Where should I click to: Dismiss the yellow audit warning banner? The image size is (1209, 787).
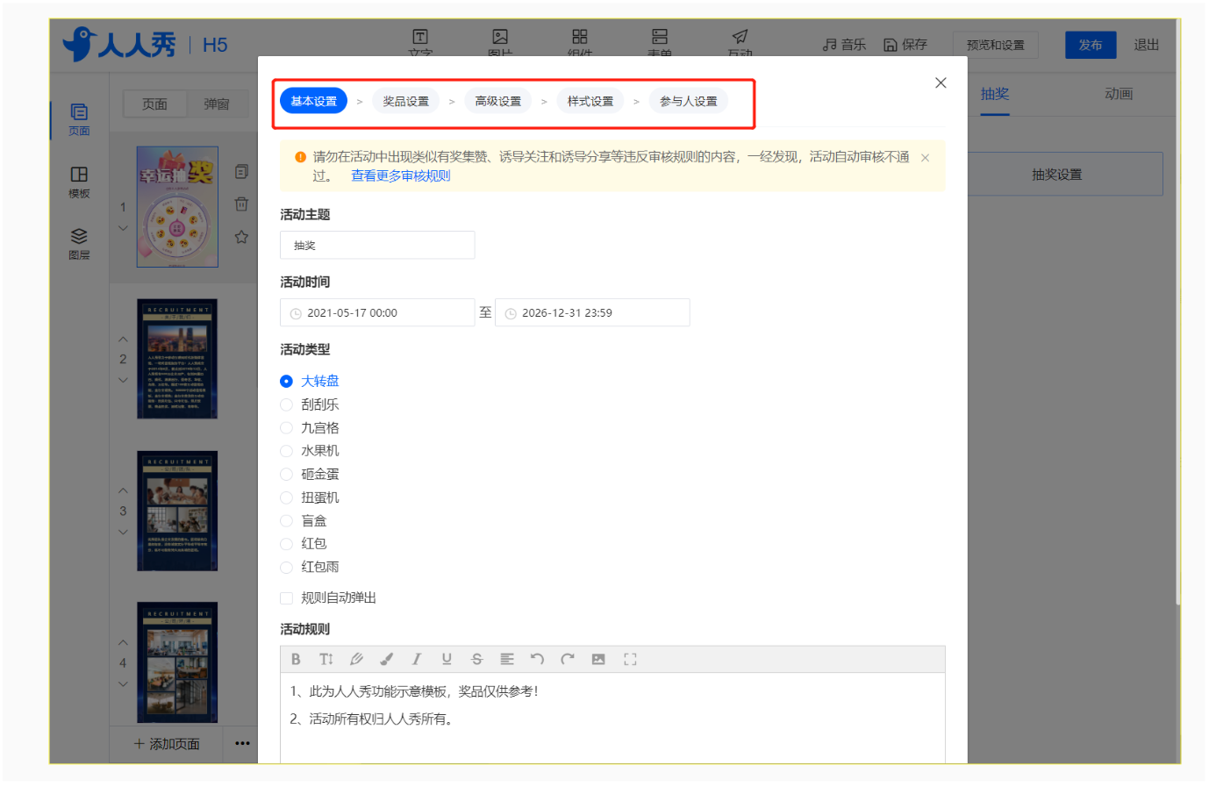tap(925, 158)
